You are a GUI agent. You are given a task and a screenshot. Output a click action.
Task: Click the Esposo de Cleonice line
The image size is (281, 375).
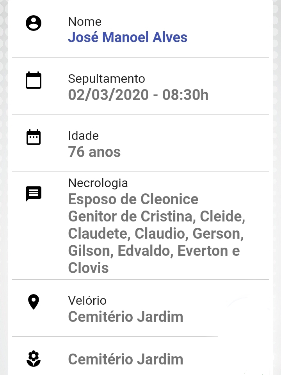point(133,199)
